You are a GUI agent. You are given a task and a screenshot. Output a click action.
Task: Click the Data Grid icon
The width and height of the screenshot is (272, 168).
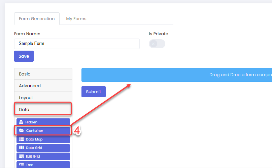click(22, 148)
